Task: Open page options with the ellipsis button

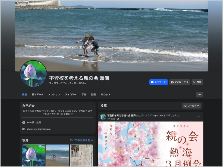Action: click(x=200, y=95)
